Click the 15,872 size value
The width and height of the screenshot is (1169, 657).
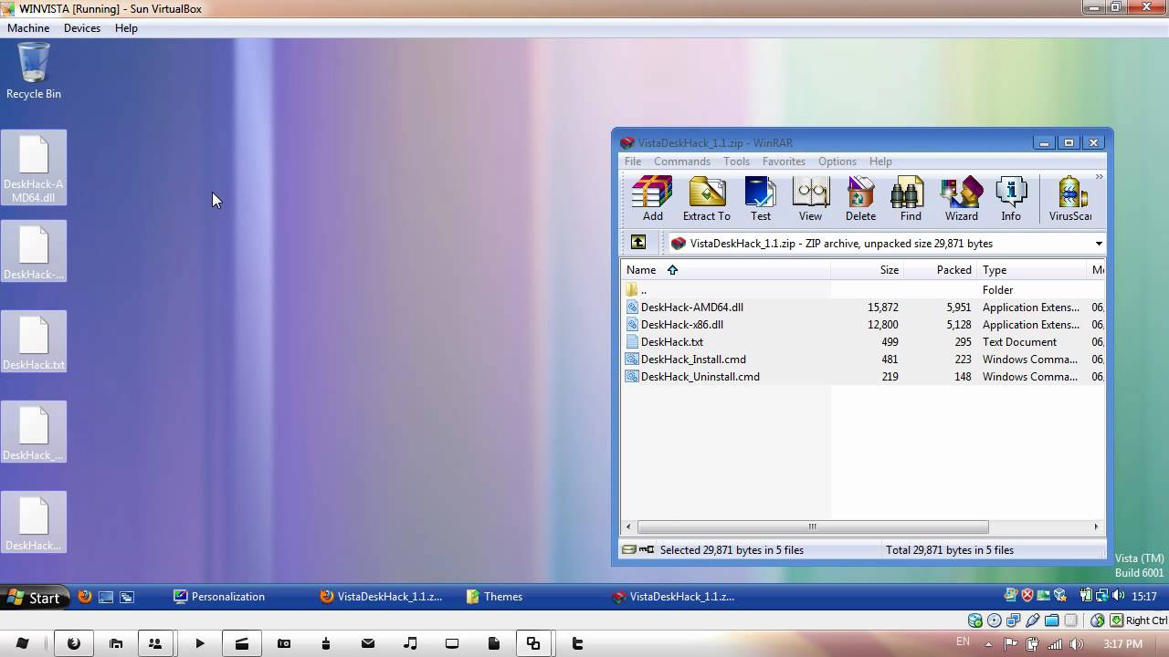click(x=882, y=308)
